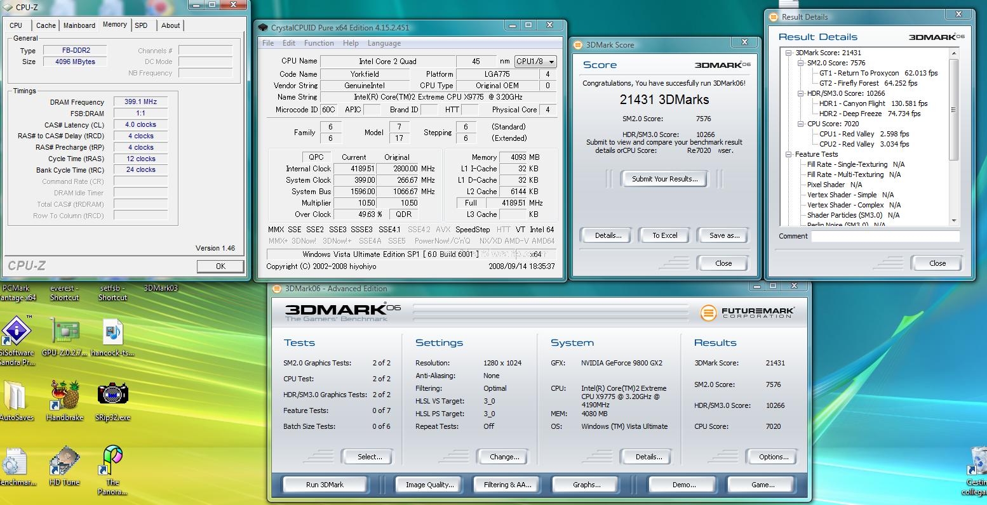Image resolution: width=987 pixels, height=505 pixels.
Task: Click OK in the CPU-Z window
Action: pos(220,266)
